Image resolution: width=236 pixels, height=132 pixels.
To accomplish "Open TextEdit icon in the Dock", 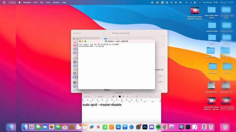I will click(x=195, y=127).
